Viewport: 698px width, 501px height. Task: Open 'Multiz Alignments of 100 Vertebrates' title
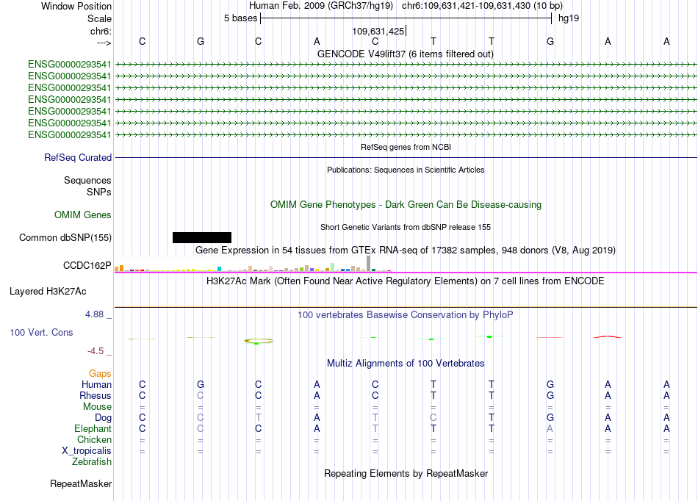coord(406,364)
